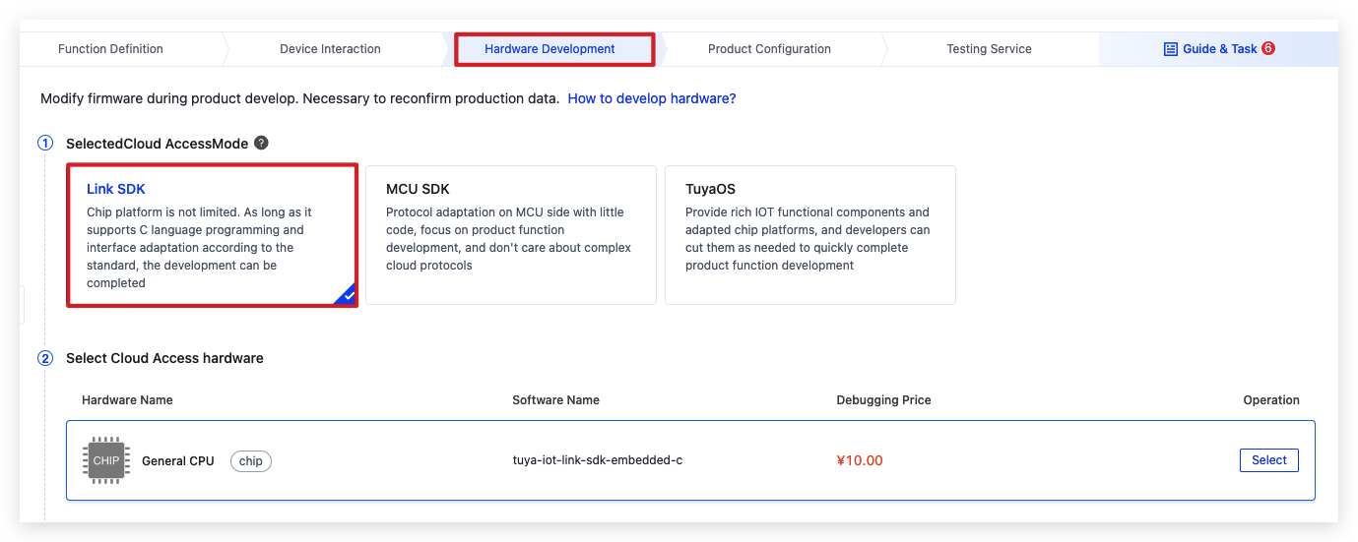Click the help question mark beside SelectedCloud AccessMode
The image size is (1358, 542).
coord(261,143)
